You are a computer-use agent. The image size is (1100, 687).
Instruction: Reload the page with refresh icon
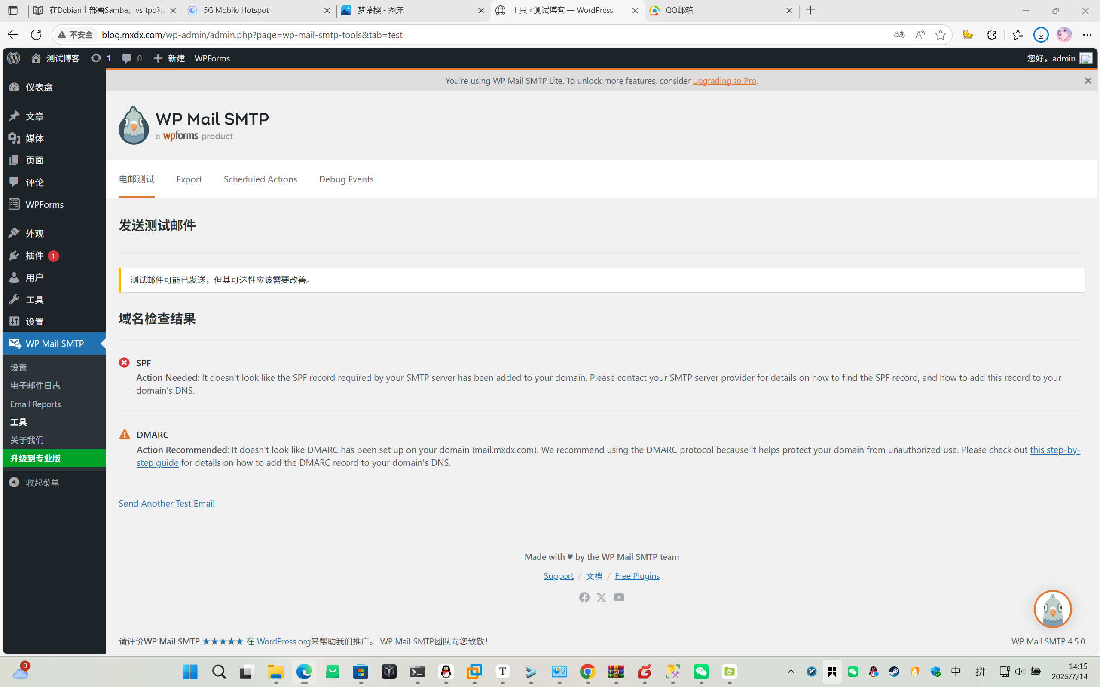(36, 34)
